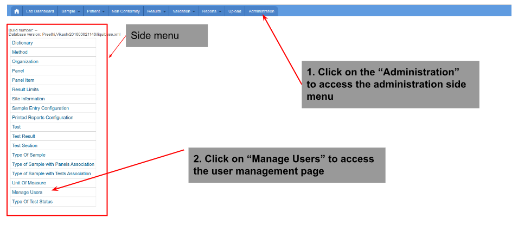Expand the Sample dropdown menu
518x231 pixels.
pyautogui.click(x=71, y=11)
